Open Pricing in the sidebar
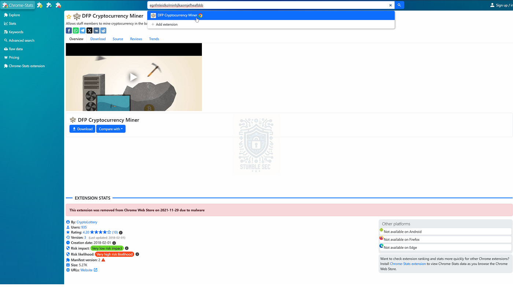513x289 pixels. point(11,57)
